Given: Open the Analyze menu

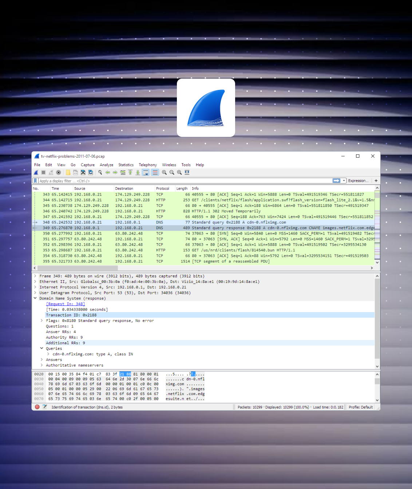Looking at the screenshot, I should click(x=107, y=165).
